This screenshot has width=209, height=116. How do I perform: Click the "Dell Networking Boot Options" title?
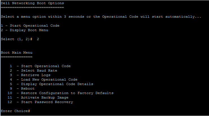click(x=32, y=3)
